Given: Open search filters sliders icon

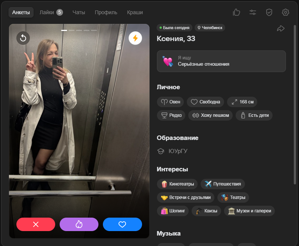Looking at the screenshot, I should click(253, 12).
